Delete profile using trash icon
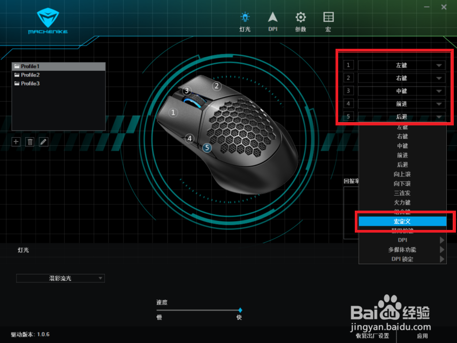The width and height of the screenshot is (457, 343). [x=30, y=142]
